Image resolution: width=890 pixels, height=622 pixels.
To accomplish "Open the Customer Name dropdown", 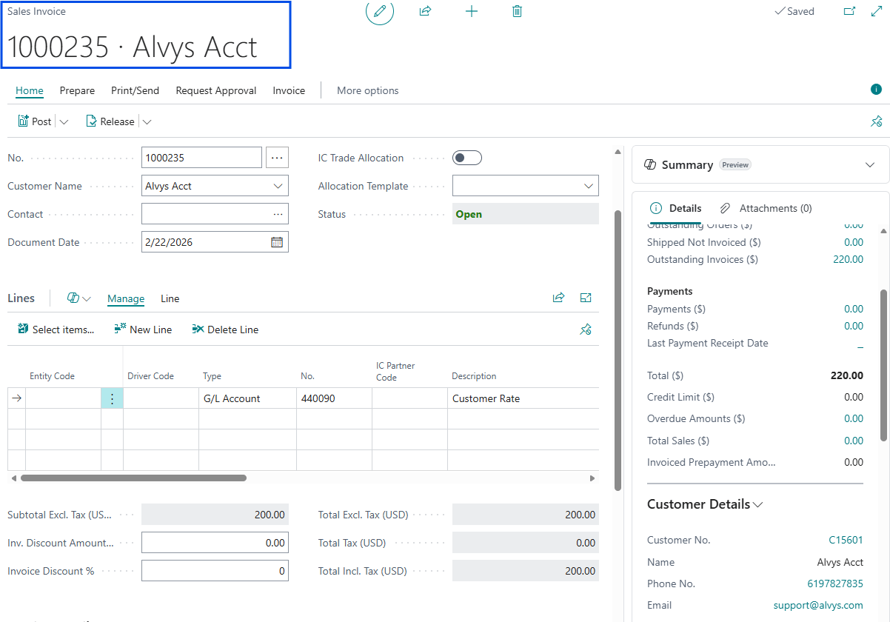I will coord(278,186).
